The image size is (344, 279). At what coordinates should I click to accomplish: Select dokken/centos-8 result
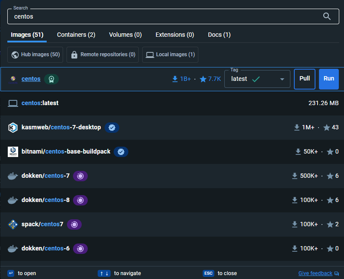coord(172,200)
